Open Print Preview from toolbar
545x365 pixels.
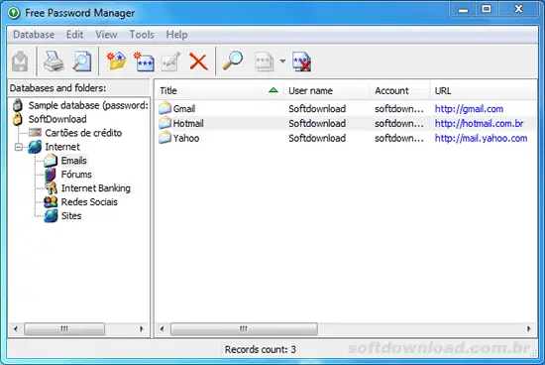[82, 61]
